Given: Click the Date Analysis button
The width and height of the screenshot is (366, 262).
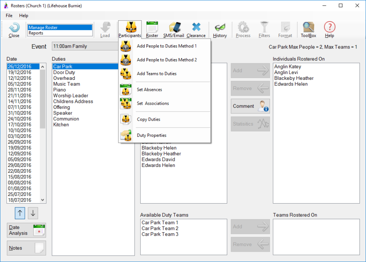Looking at the screenshot, I should (x=26, y=230).
